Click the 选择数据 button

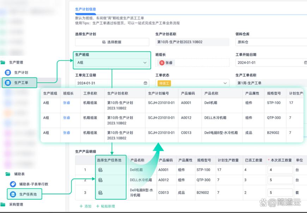click(x=112, y=42)
